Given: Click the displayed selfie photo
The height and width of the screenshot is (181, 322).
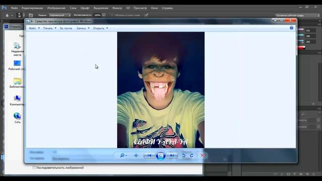Looking at the screenshot, I should pos(161,90).
